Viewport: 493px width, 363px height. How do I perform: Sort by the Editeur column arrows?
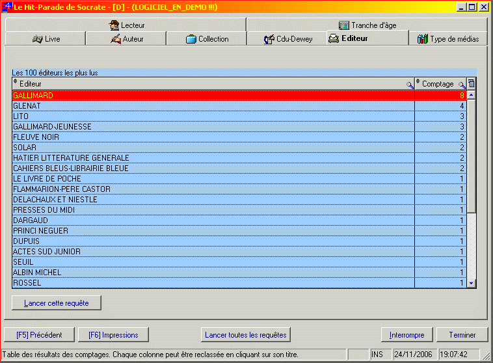point(15,81)
